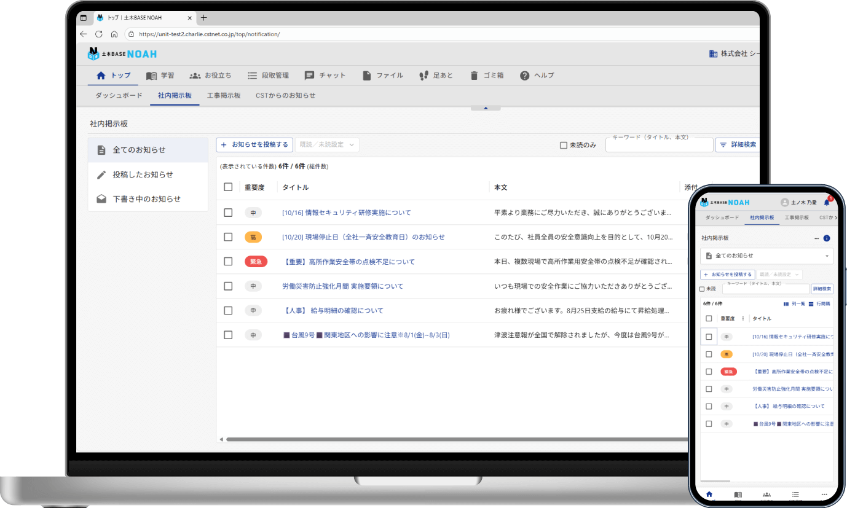Tap the notification bell on the phone screen
Viewport: 847px width, 508px height.
pos(827,202)
